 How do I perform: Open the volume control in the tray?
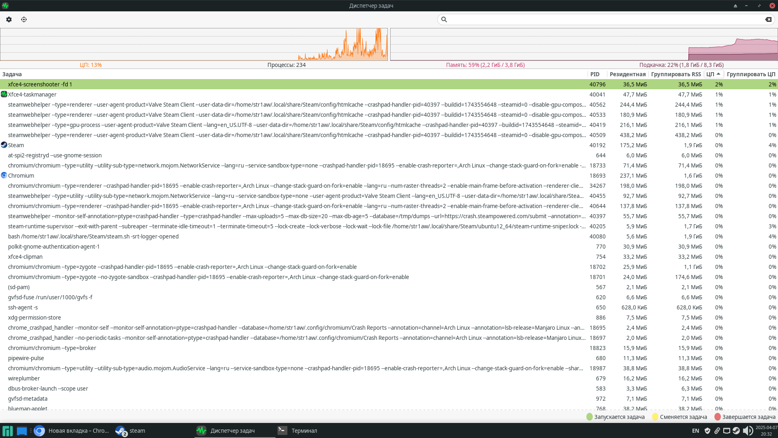(x=747, y=431)
